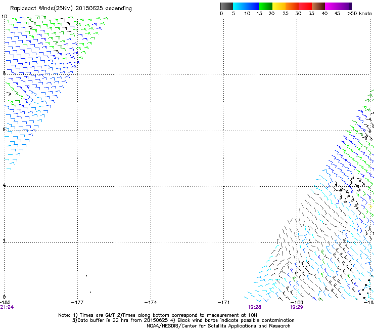Image resolution: width=374 pixels, height=329 pixels.
Task: Click longitude label '-180'
Action: point(5,303)
